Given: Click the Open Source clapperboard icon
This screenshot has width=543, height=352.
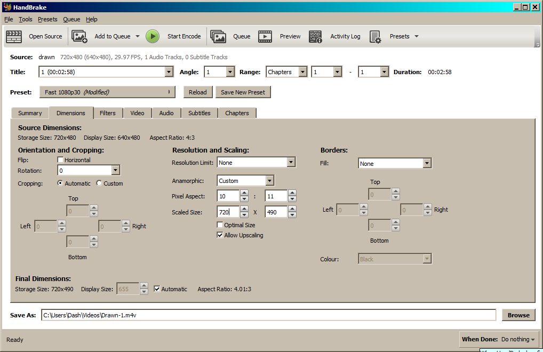Looking at the screenshot, I should pos(14,36).
